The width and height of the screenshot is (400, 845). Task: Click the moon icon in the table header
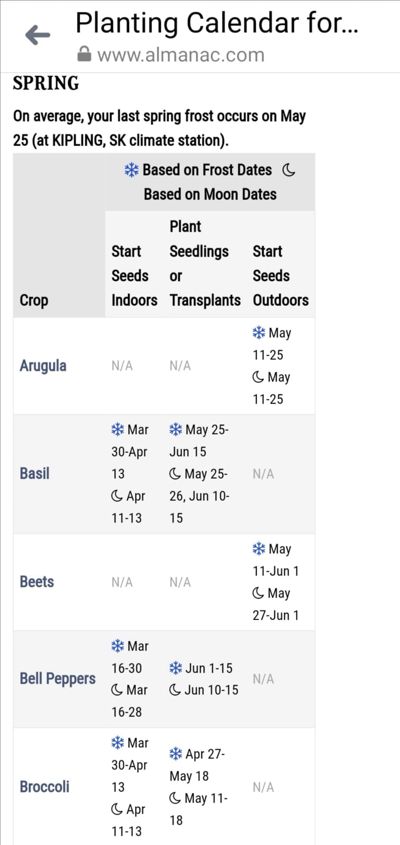click(289, 170)
